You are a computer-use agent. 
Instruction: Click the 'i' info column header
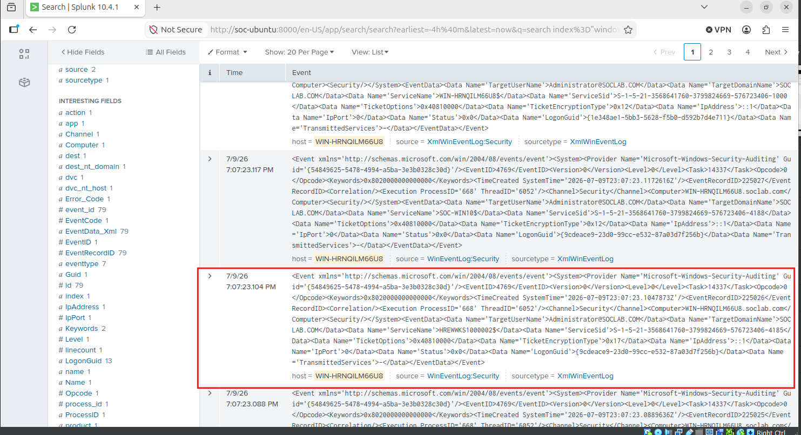[210, 73]
